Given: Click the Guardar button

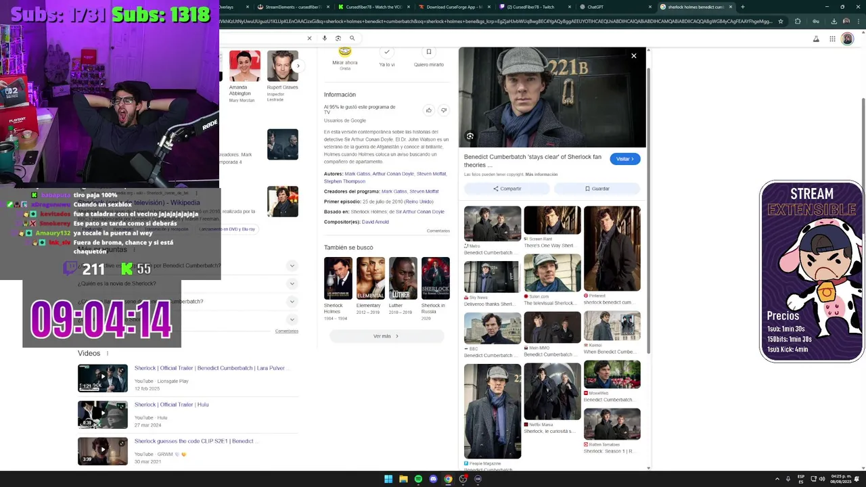Looking at the screenshot, I should [x=597, y=189].
